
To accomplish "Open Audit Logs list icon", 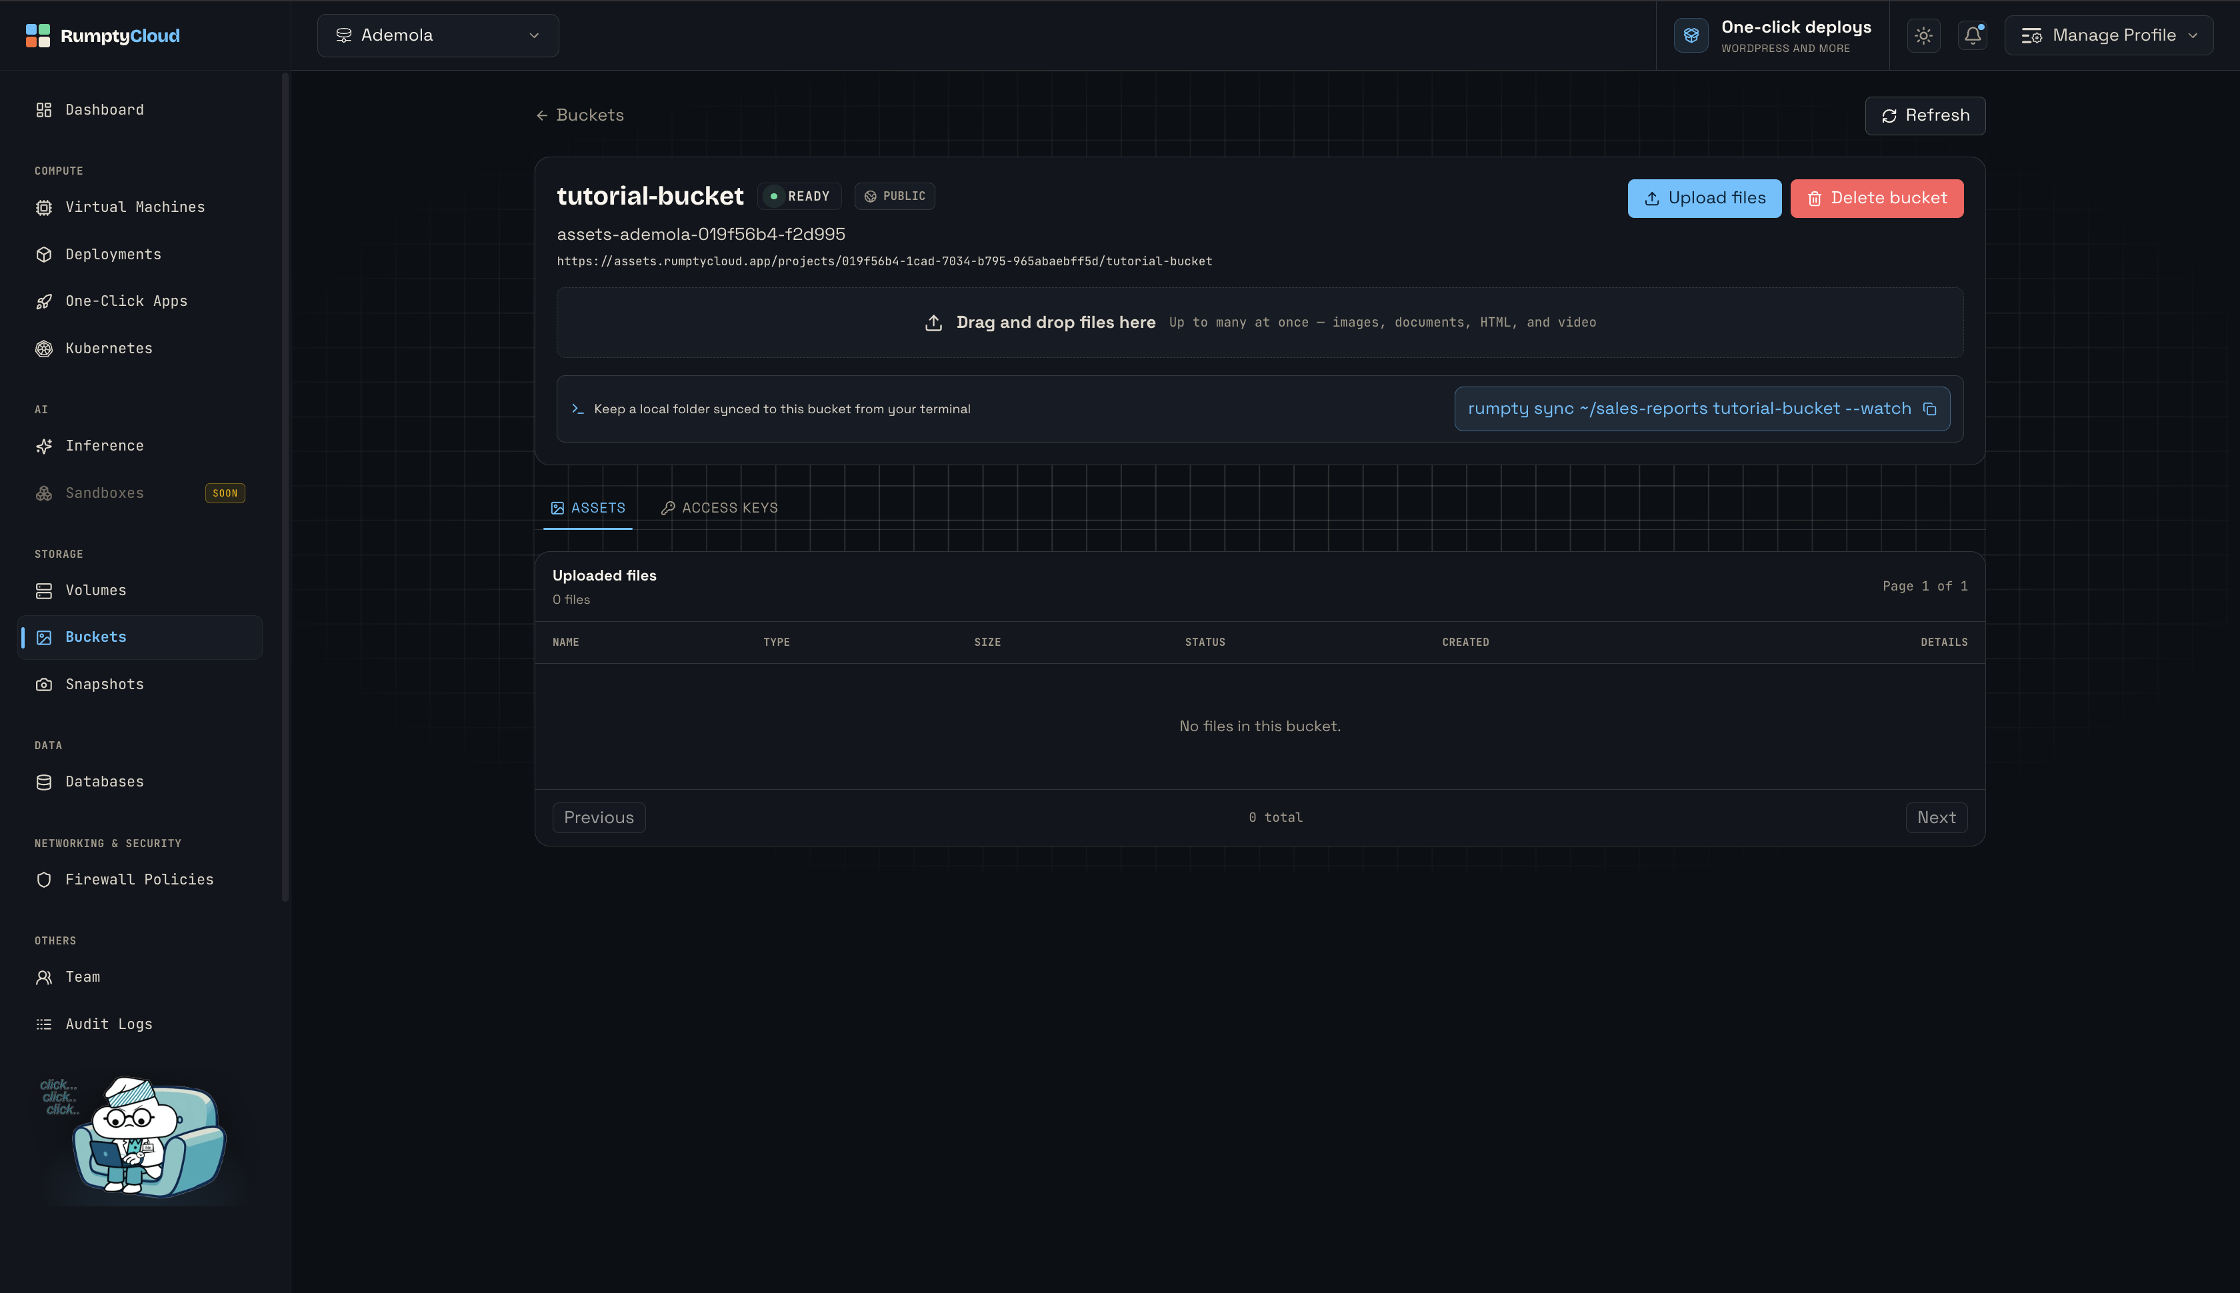I will pyautogui.click(x=43, y=1024).
